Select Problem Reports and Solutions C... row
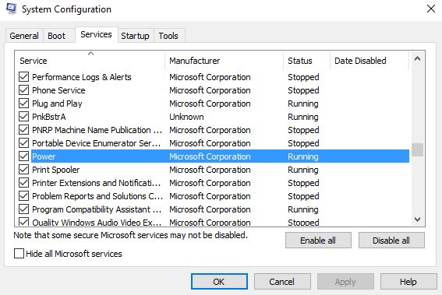 pos(214,196)
